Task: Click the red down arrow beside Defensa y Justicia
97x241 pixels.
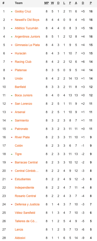Action: point(12,205)
